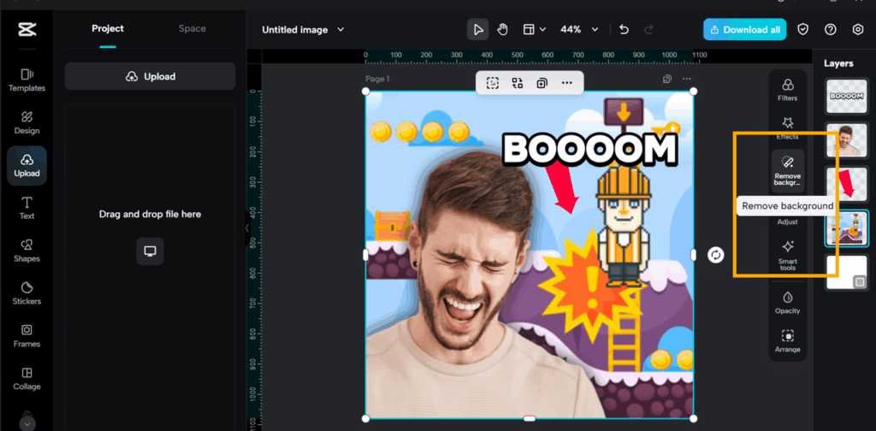Screen dimensions: 876x431
Task: Open the Collage panel
Action: tap(27, 379)
